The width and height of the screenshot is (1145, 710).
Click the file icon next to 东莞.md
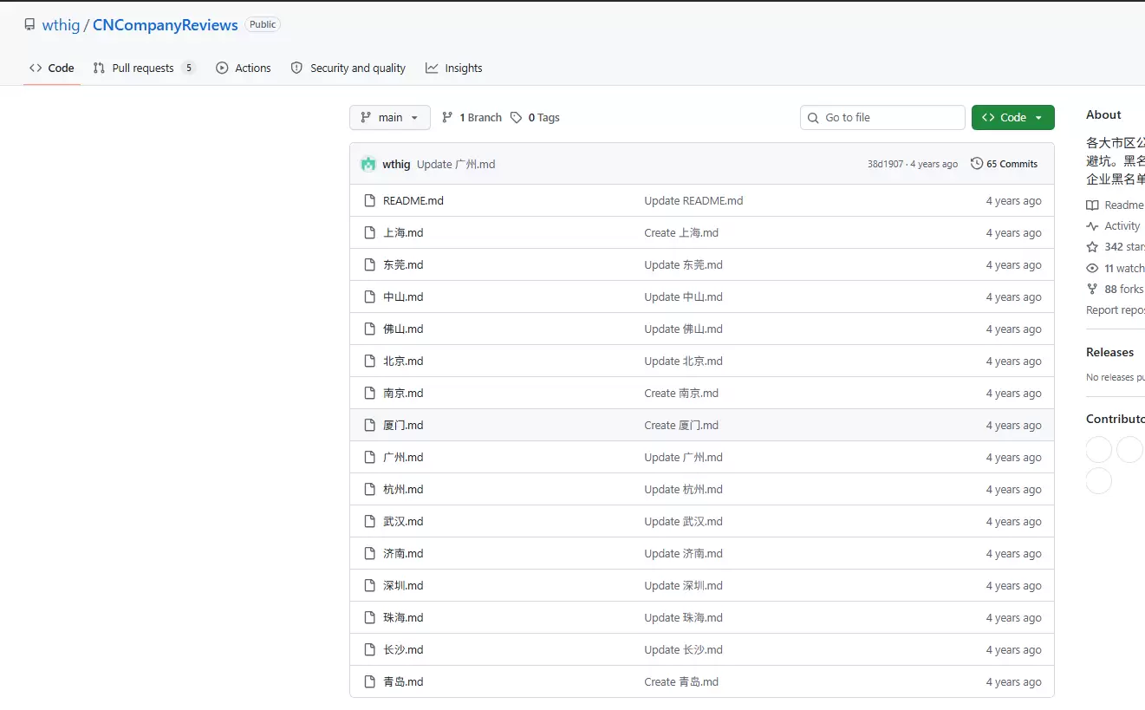pyautogui.click(x=369, y=265)
